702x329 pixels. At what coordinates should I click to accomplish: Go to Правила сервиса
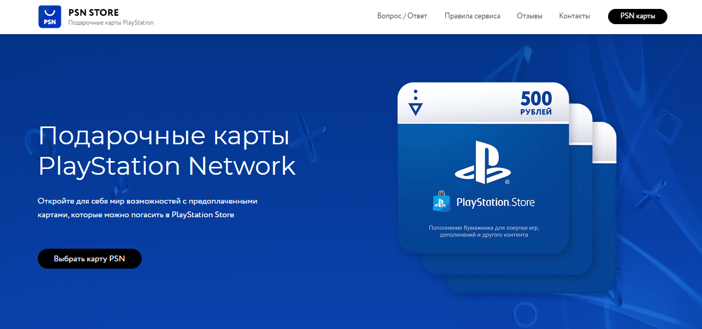pos(472,16)
